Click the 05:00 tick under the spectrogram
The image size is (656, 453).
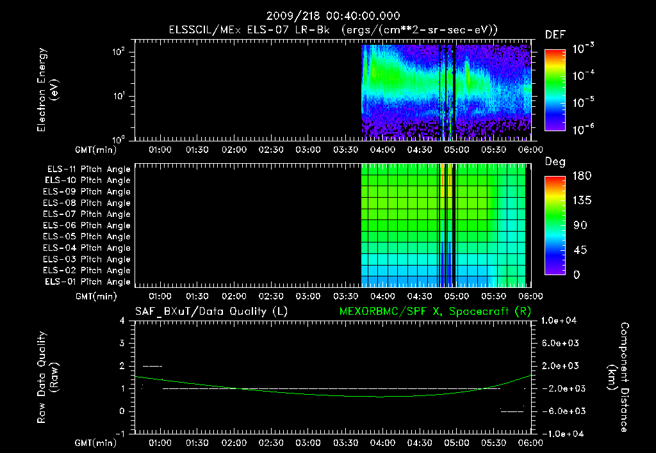[456, 150]
